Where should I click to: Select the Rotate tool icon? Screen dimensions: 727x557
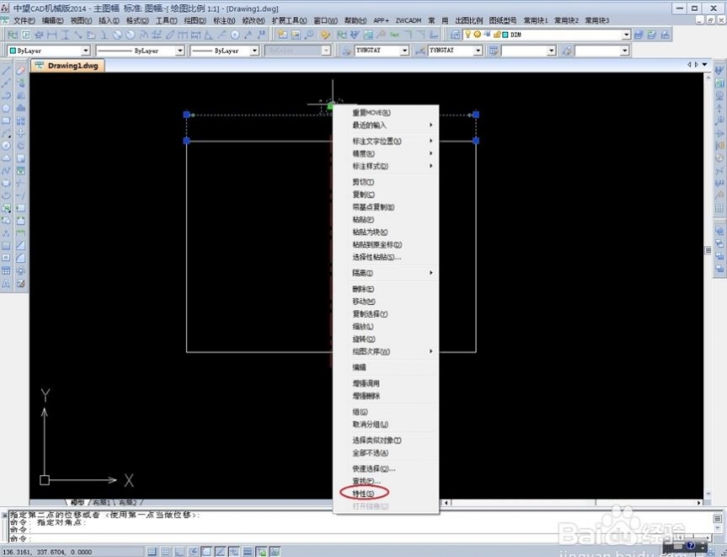[x=20, y=145]
